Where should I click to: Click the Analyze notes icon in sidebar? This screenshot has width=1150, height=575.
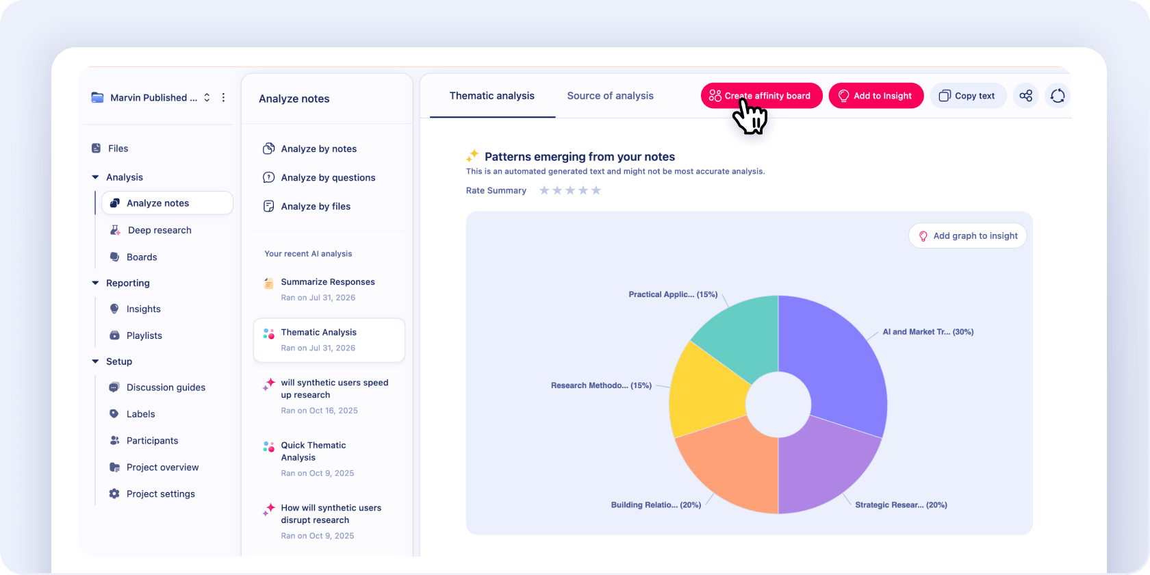click(x=115, y=203)
